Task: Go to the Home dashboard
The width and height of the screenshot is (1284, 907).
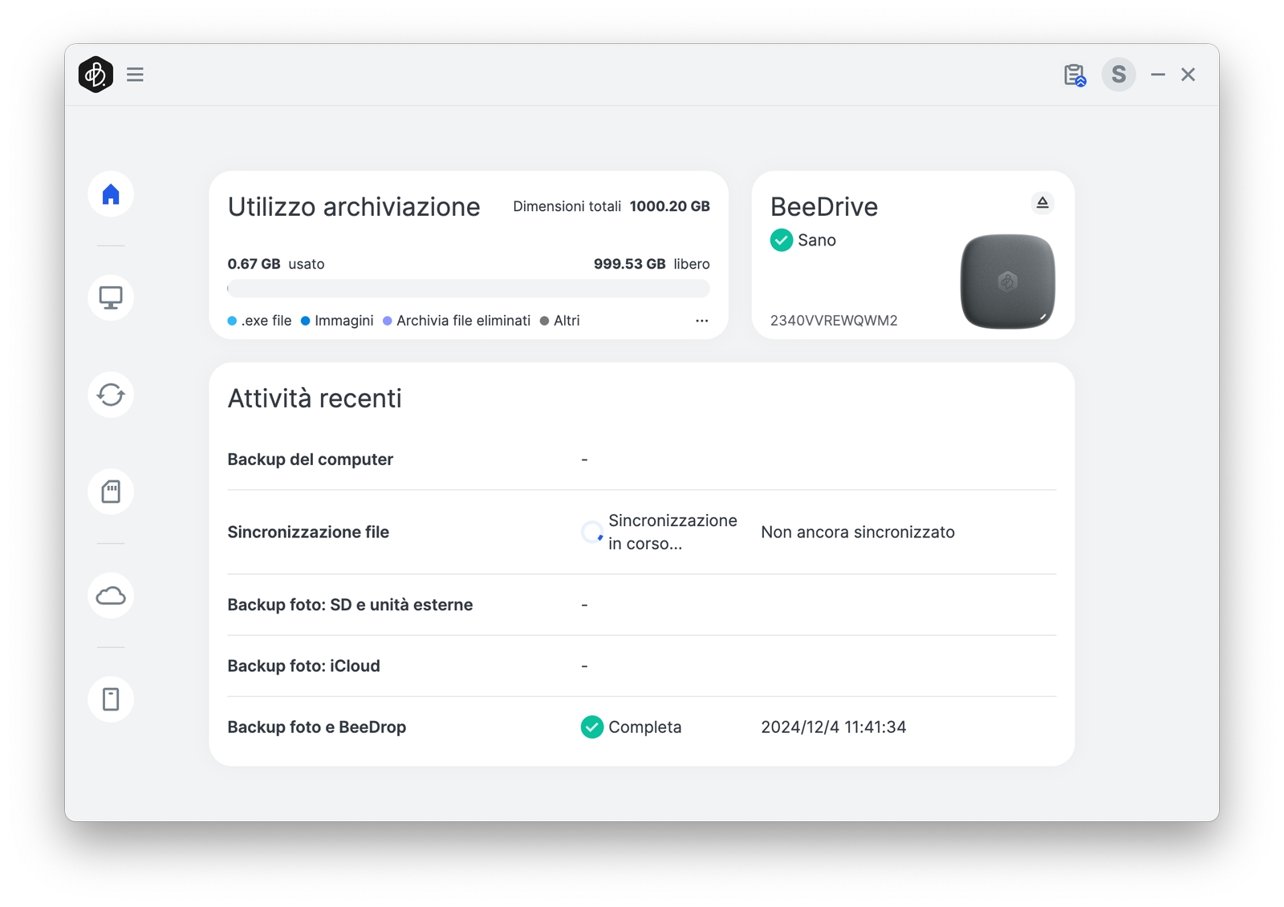Action: (x=111, y=194)
